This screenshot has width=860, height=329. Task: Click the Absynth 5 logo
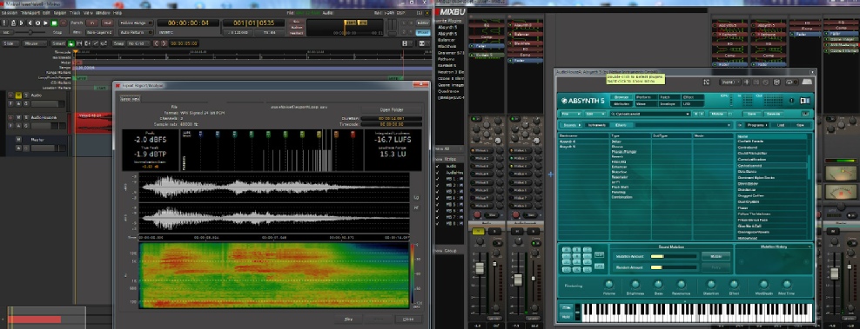tap(582, 101)
